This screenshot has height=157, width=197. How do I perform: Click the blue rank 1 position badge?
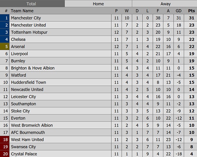[x=5, y=18]
